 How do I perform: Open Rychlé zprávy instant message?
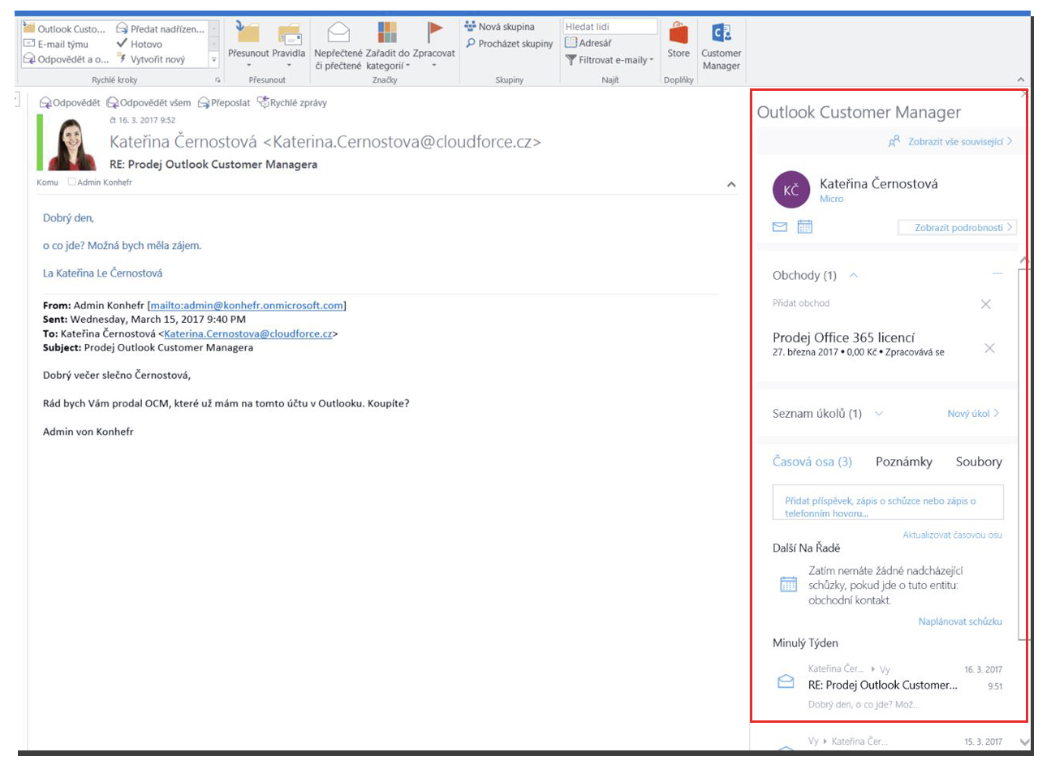(x=292, y=102)
